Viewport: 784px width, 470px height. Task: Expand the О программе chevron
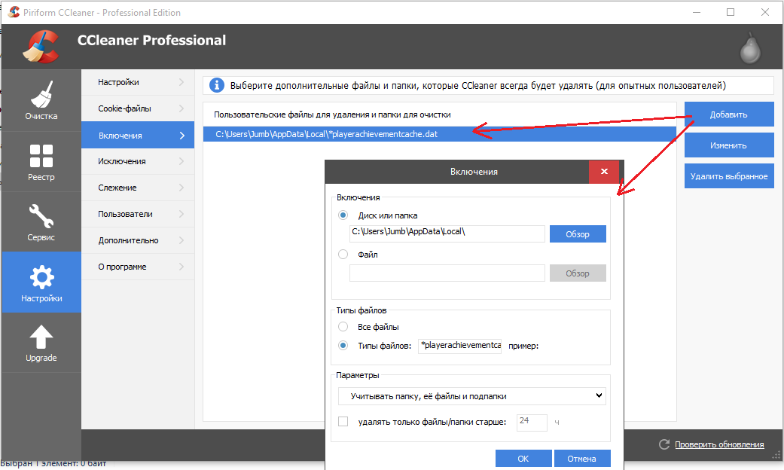pyautogui.click(x=182, y=267)
